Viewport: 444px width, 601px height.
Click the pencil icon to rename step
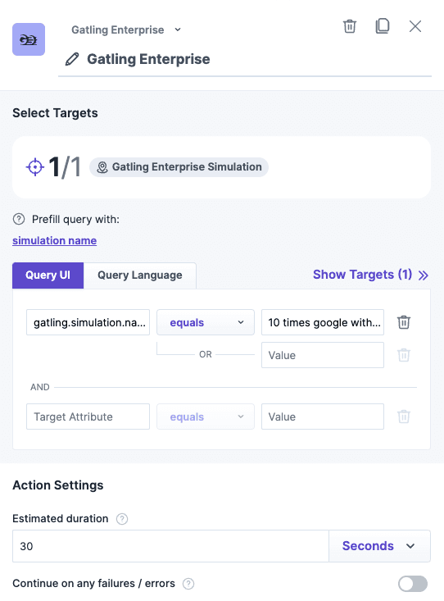tap(72, 59)
